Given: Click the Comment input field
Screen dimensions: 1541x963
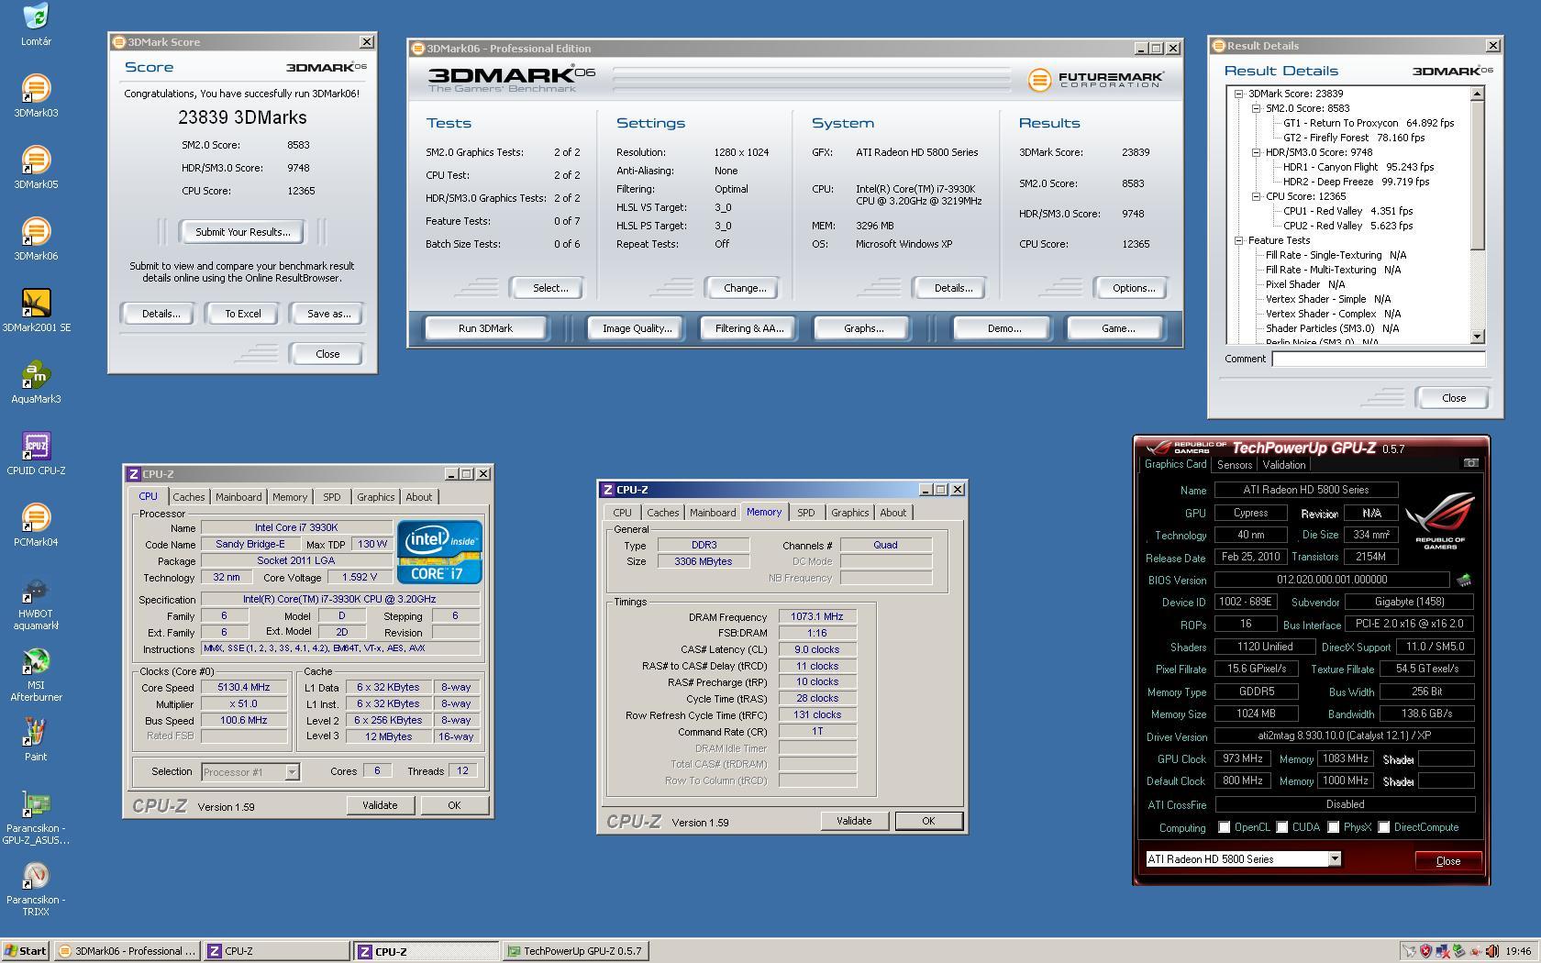Looking at the screenshot, I should (x=1379, y=360).
